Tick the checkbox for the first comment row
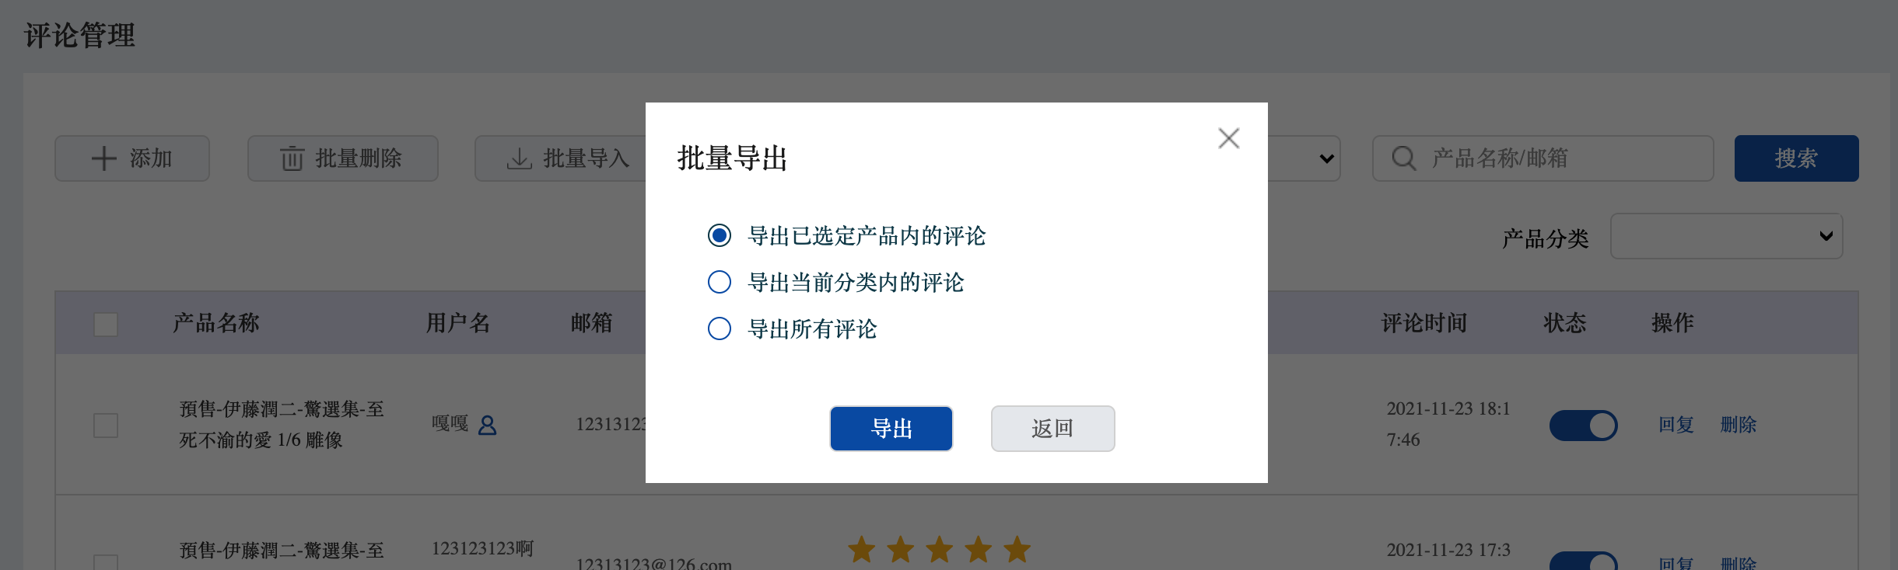Screen dimensions: 1898x570 [106, 426]
